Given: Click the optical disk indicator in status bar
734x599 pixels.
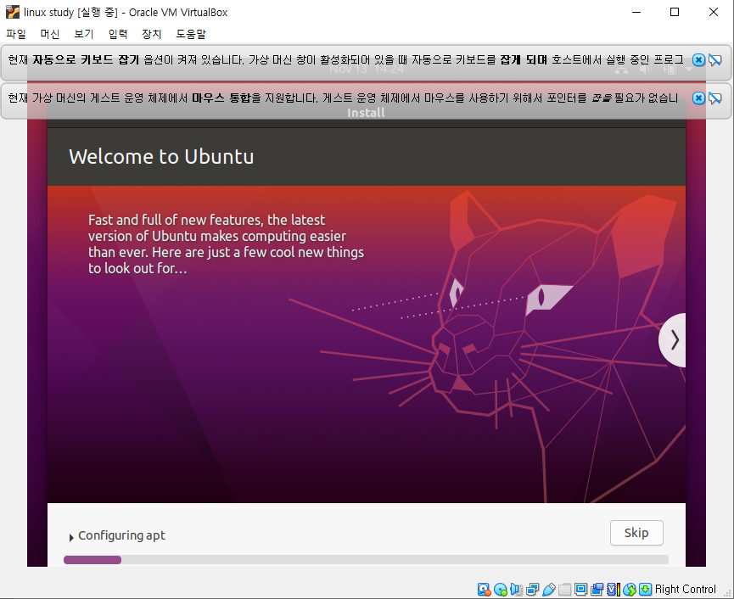Looking at the screenshot, I should 501,589.
